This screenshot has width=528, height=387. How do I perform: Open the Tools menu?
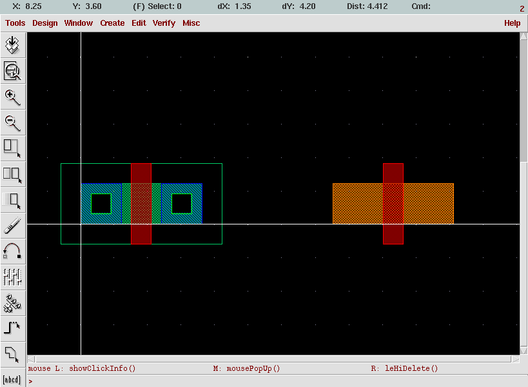pos(15,23)
